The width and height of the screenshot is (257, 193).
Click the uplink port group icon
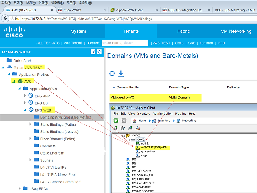coord(138,144)
